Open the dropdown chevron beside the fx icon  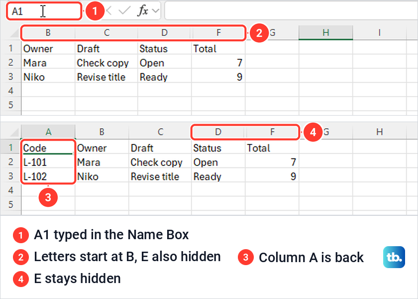click(x=155, y=11)
